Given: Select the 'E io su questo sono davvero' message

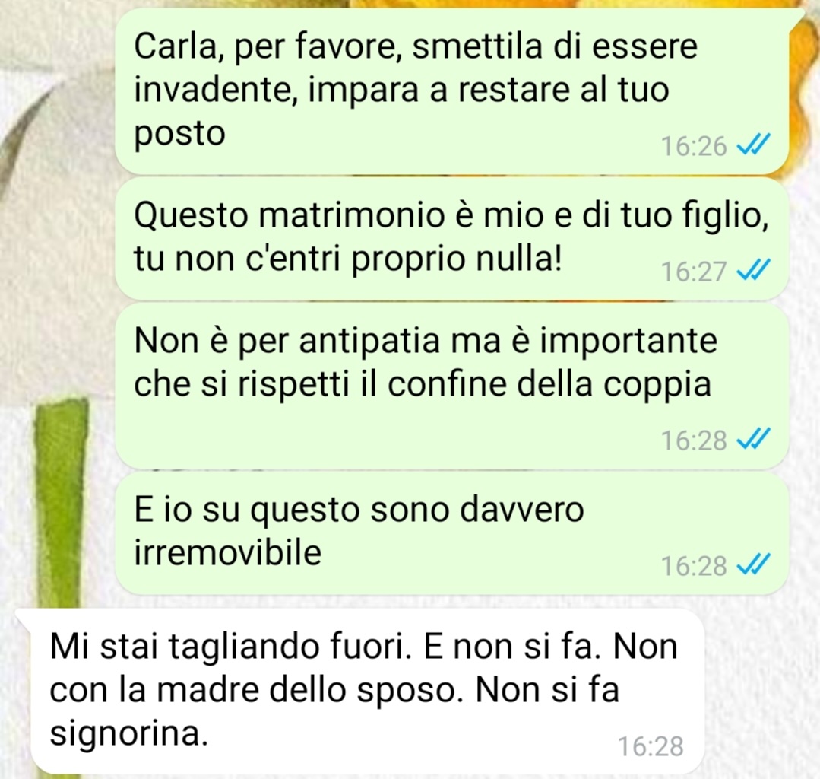Looking at the screenshot, I should [x=451, y=533].
